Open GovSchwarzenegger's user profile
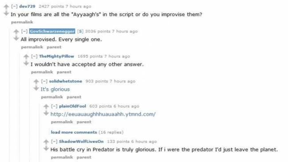Viewport: 288px width, 162px height. coord(52,32)
